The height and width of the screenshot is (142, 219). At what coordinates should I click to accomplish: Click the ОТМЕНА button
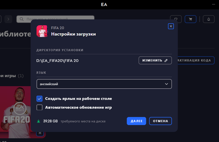[x=160, y=121]
